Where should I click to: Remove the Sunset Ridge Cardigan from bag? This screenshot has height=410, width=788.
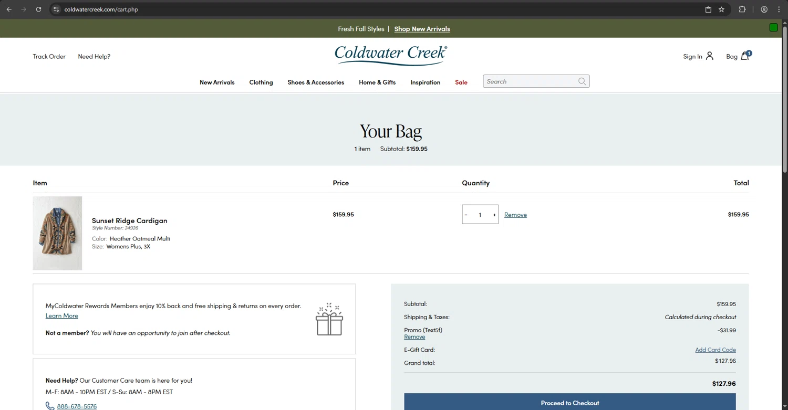point(515,215)
